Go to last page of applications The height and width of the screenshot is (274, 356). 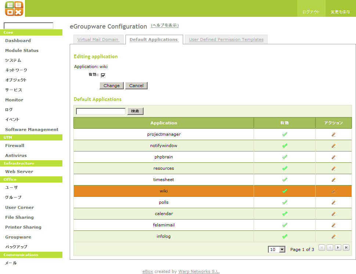click(346, 248)
